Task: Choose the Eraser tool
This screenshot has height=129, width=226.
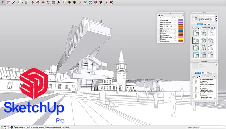Action: point(8,2)
